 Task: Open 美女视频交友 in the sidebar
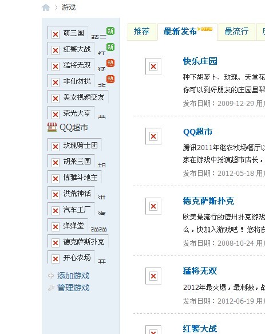tap(84, 97)
